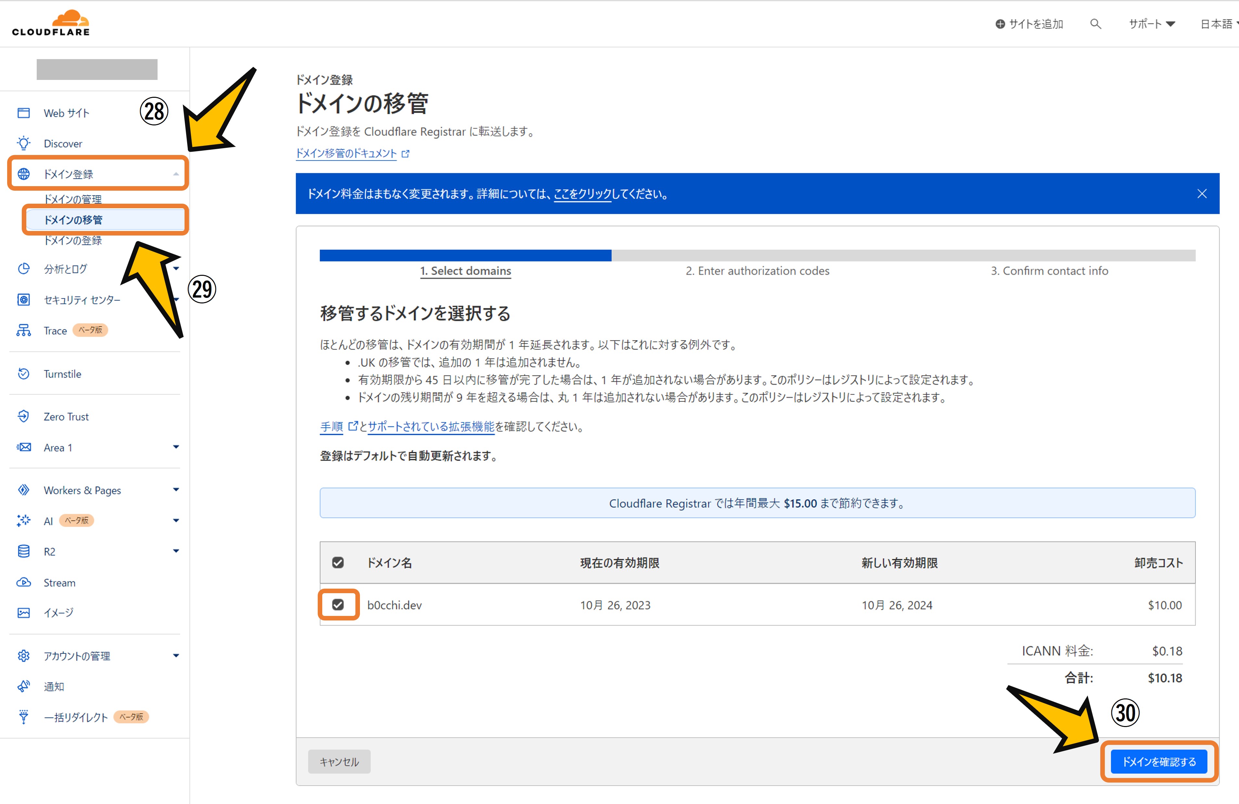This screenshot has height=804, width=1239.
Task: Open the ドメイン移管のドキュメント link
Action: 346,154
